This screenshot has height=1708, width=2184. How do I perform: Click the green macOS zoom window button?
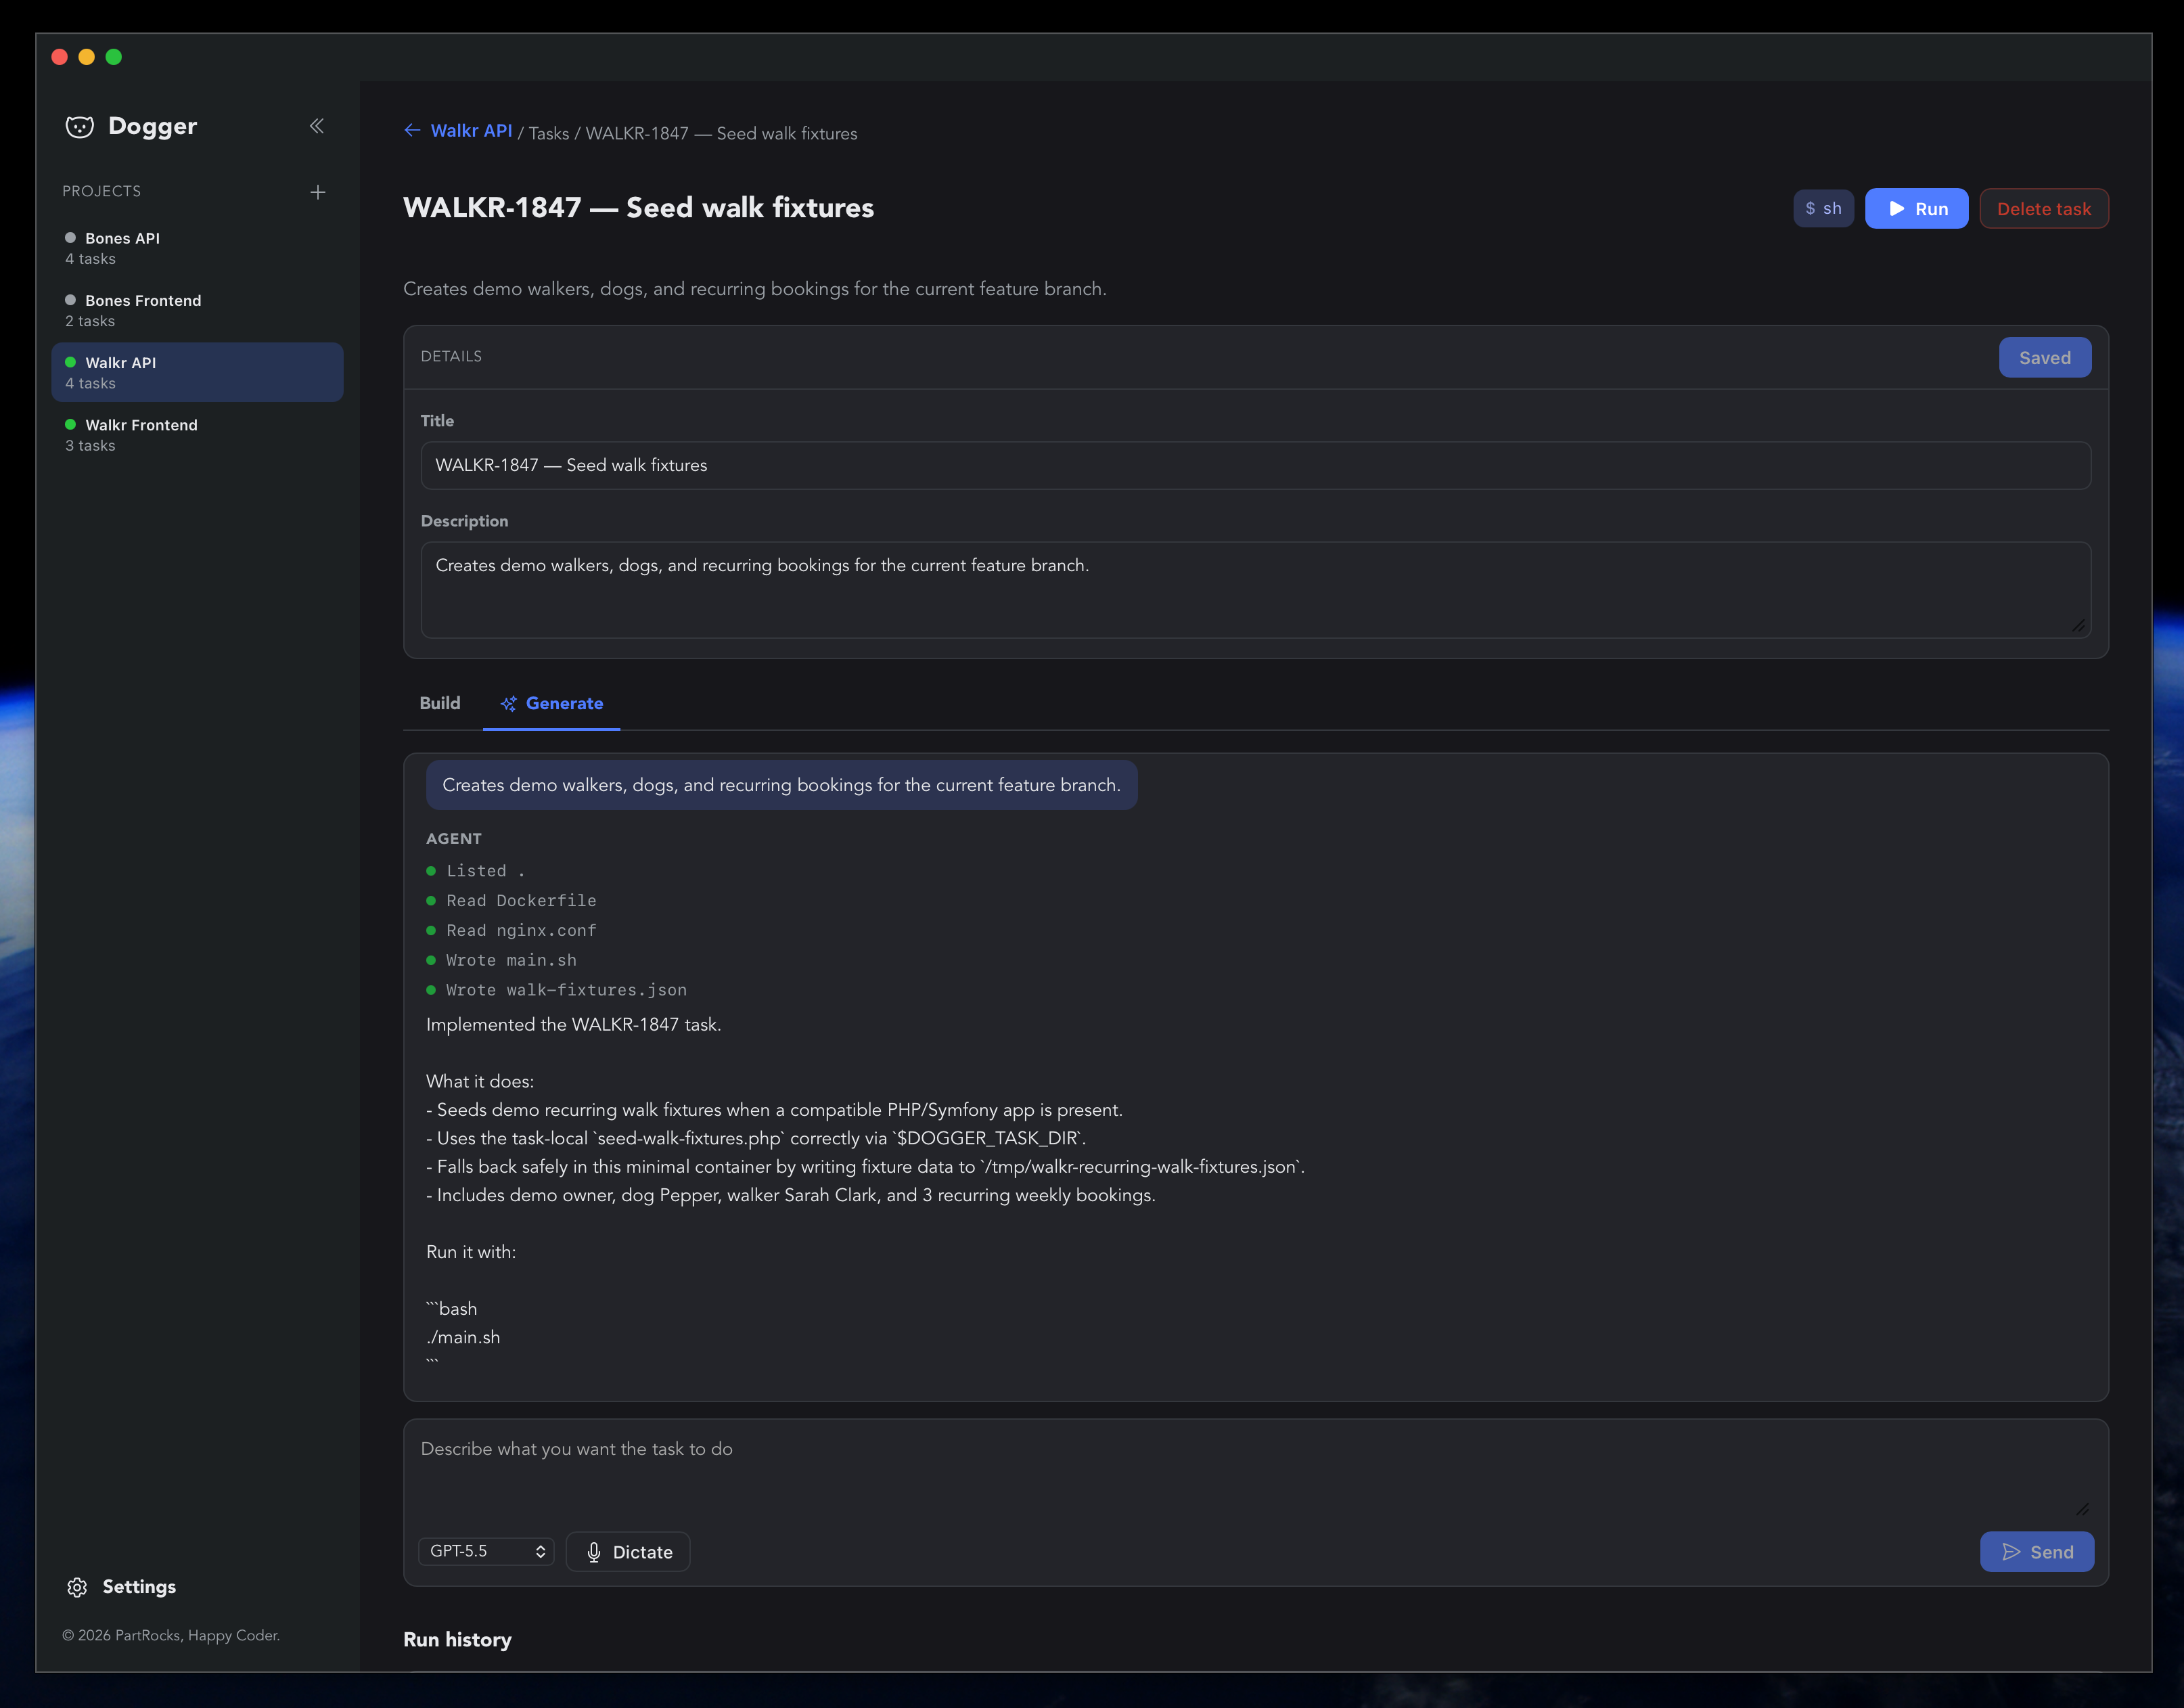(x=114, y=57)
